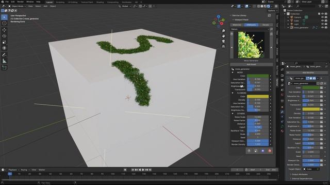Click the search icon next to Nature dropdown

pos(271,29)
